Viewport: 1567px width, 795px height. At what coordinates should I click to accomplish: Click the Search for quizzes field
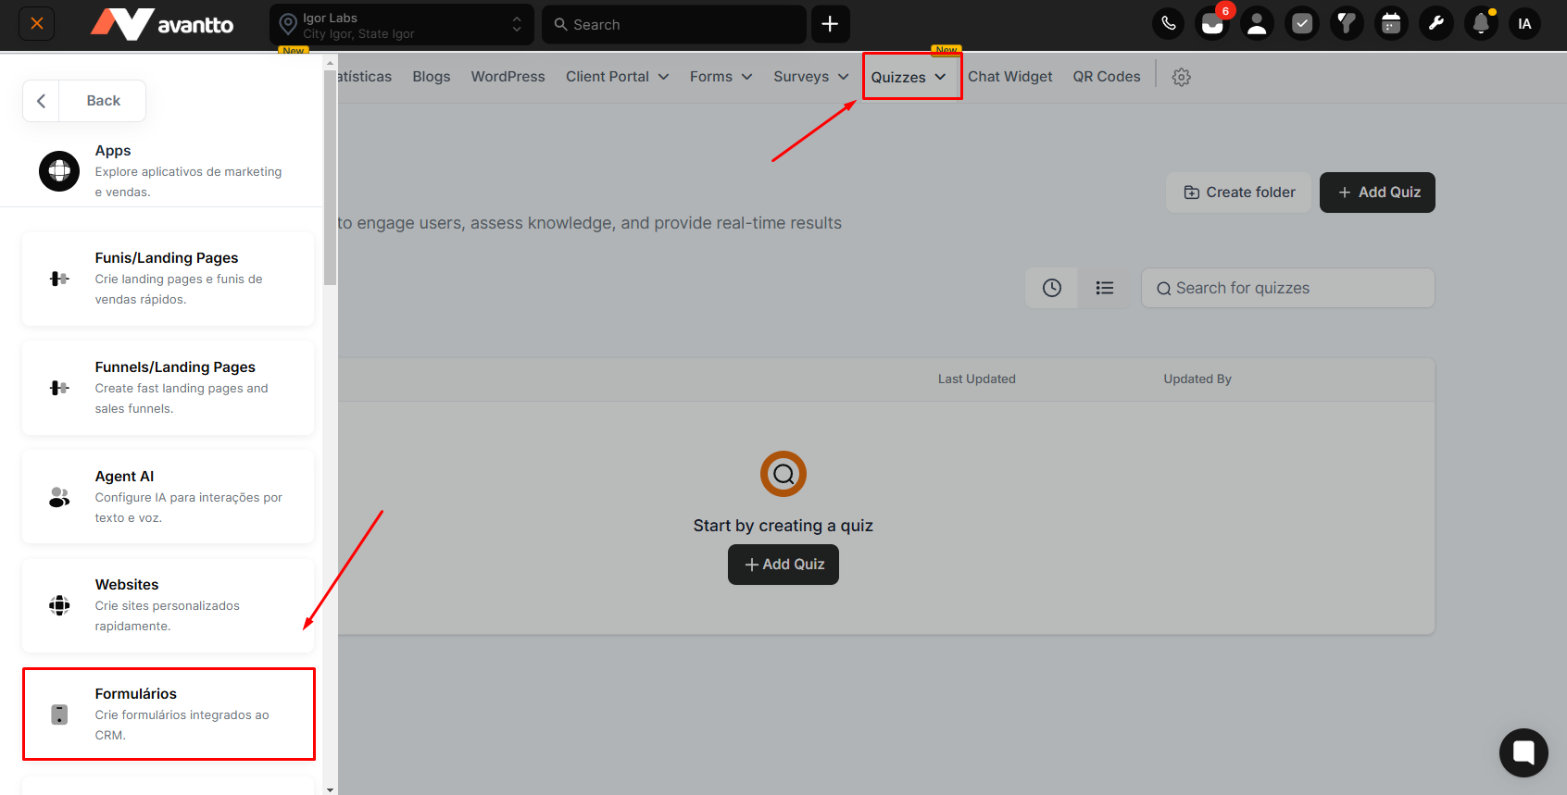(x=1288, y=288)
